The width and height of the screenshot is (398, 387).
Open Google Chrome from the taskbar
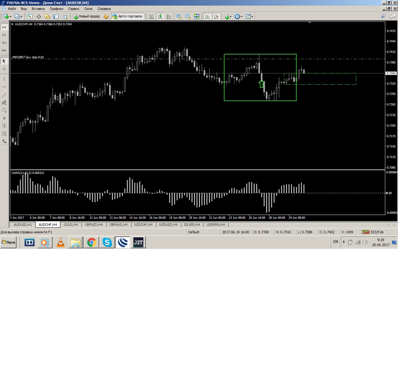click(91, 242)
